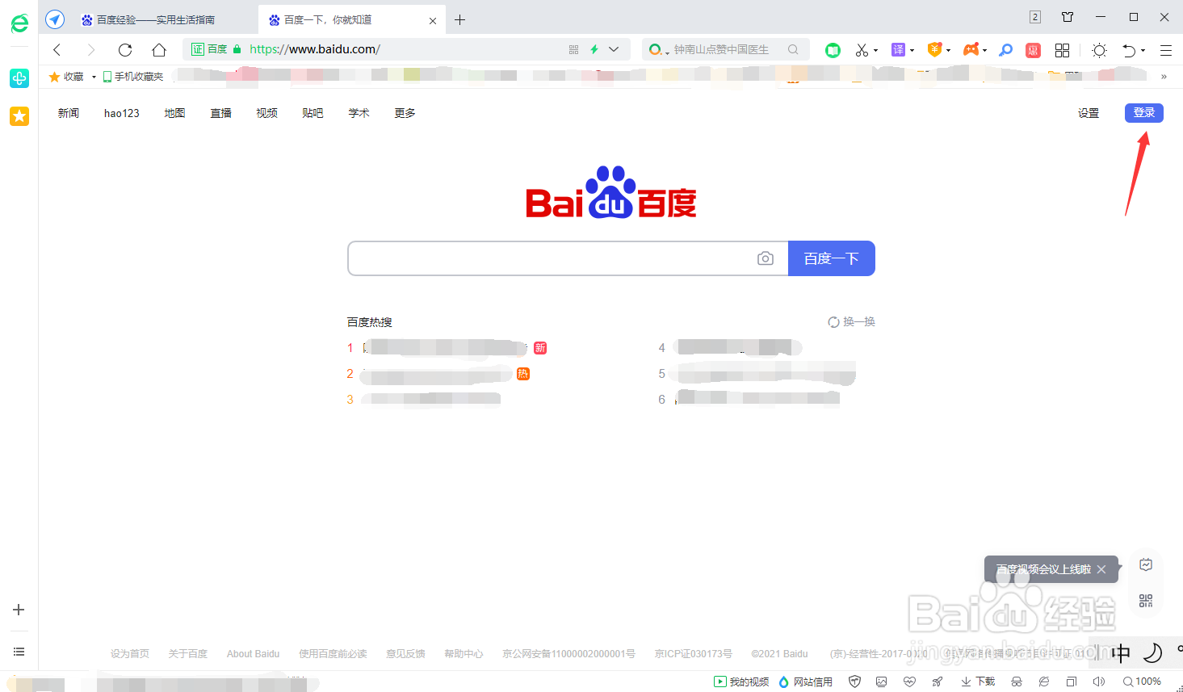Image resolution: width=1183 pixels, height=692 pixels.
Task: Reload the current page
Action: (x=125, y=50)
